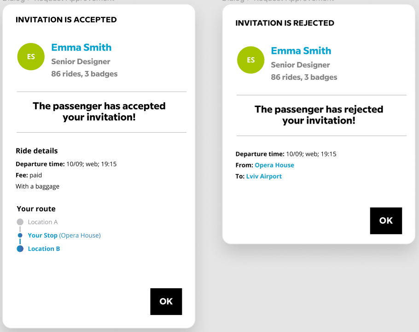Open Emma Smith's profile from accepted invitation
Viewport: 419px width, 332px height.
coord(81,47)
